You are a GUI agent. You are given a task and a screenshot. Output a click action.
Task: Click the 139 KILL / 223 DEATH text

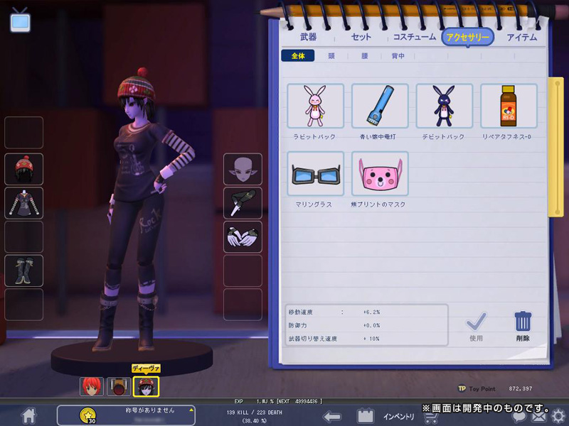point(255,413)
